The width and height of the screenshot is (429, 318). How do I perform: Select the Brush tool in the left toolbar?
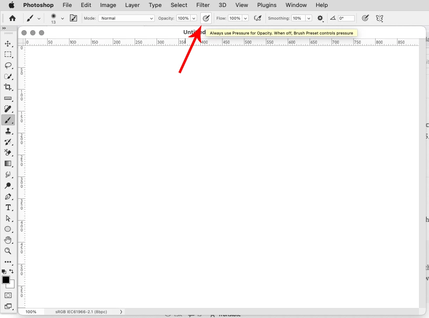pyautogui.click(x=8, y=120)
